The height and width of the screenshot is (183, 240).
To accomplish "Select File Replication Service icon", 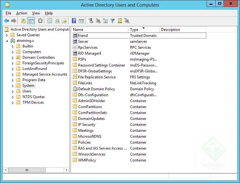I will tap(75, 77).
